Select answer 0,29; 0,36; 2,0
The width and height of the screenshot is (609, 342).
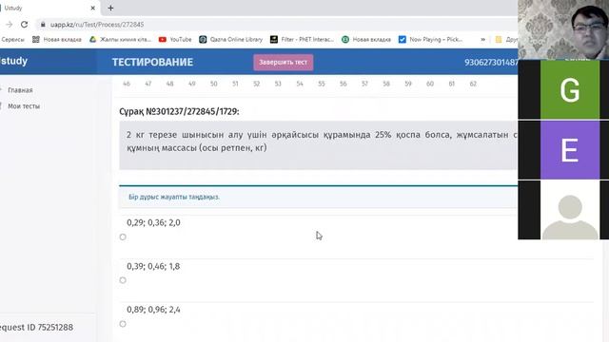[123, 237]
